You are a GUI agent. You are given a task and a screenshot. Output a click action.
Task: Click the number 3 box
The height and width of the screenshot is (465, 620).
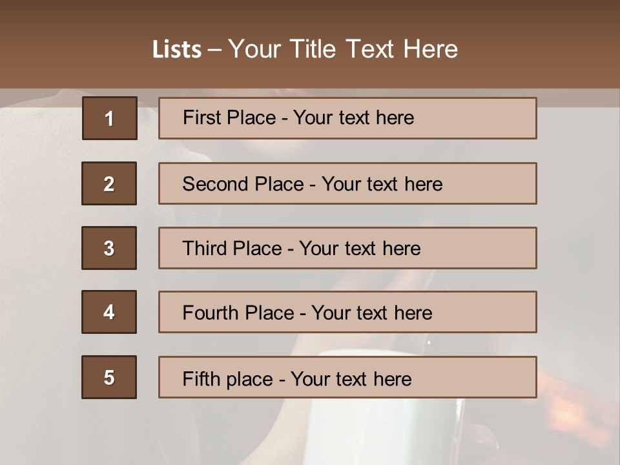tap(109, 248)
